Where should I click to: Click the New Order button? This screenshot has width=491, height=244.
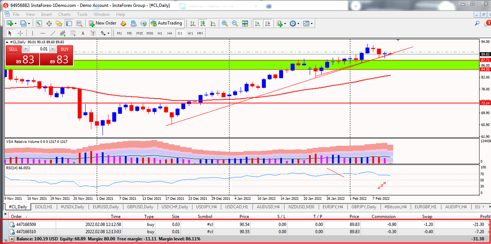102,23
